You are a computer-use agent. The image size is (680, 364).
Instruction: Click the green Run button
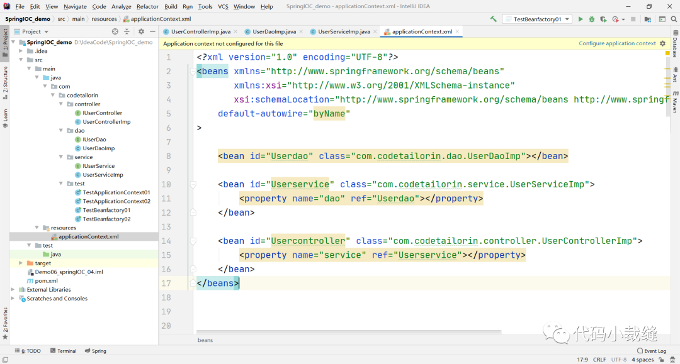coord(581,19)
